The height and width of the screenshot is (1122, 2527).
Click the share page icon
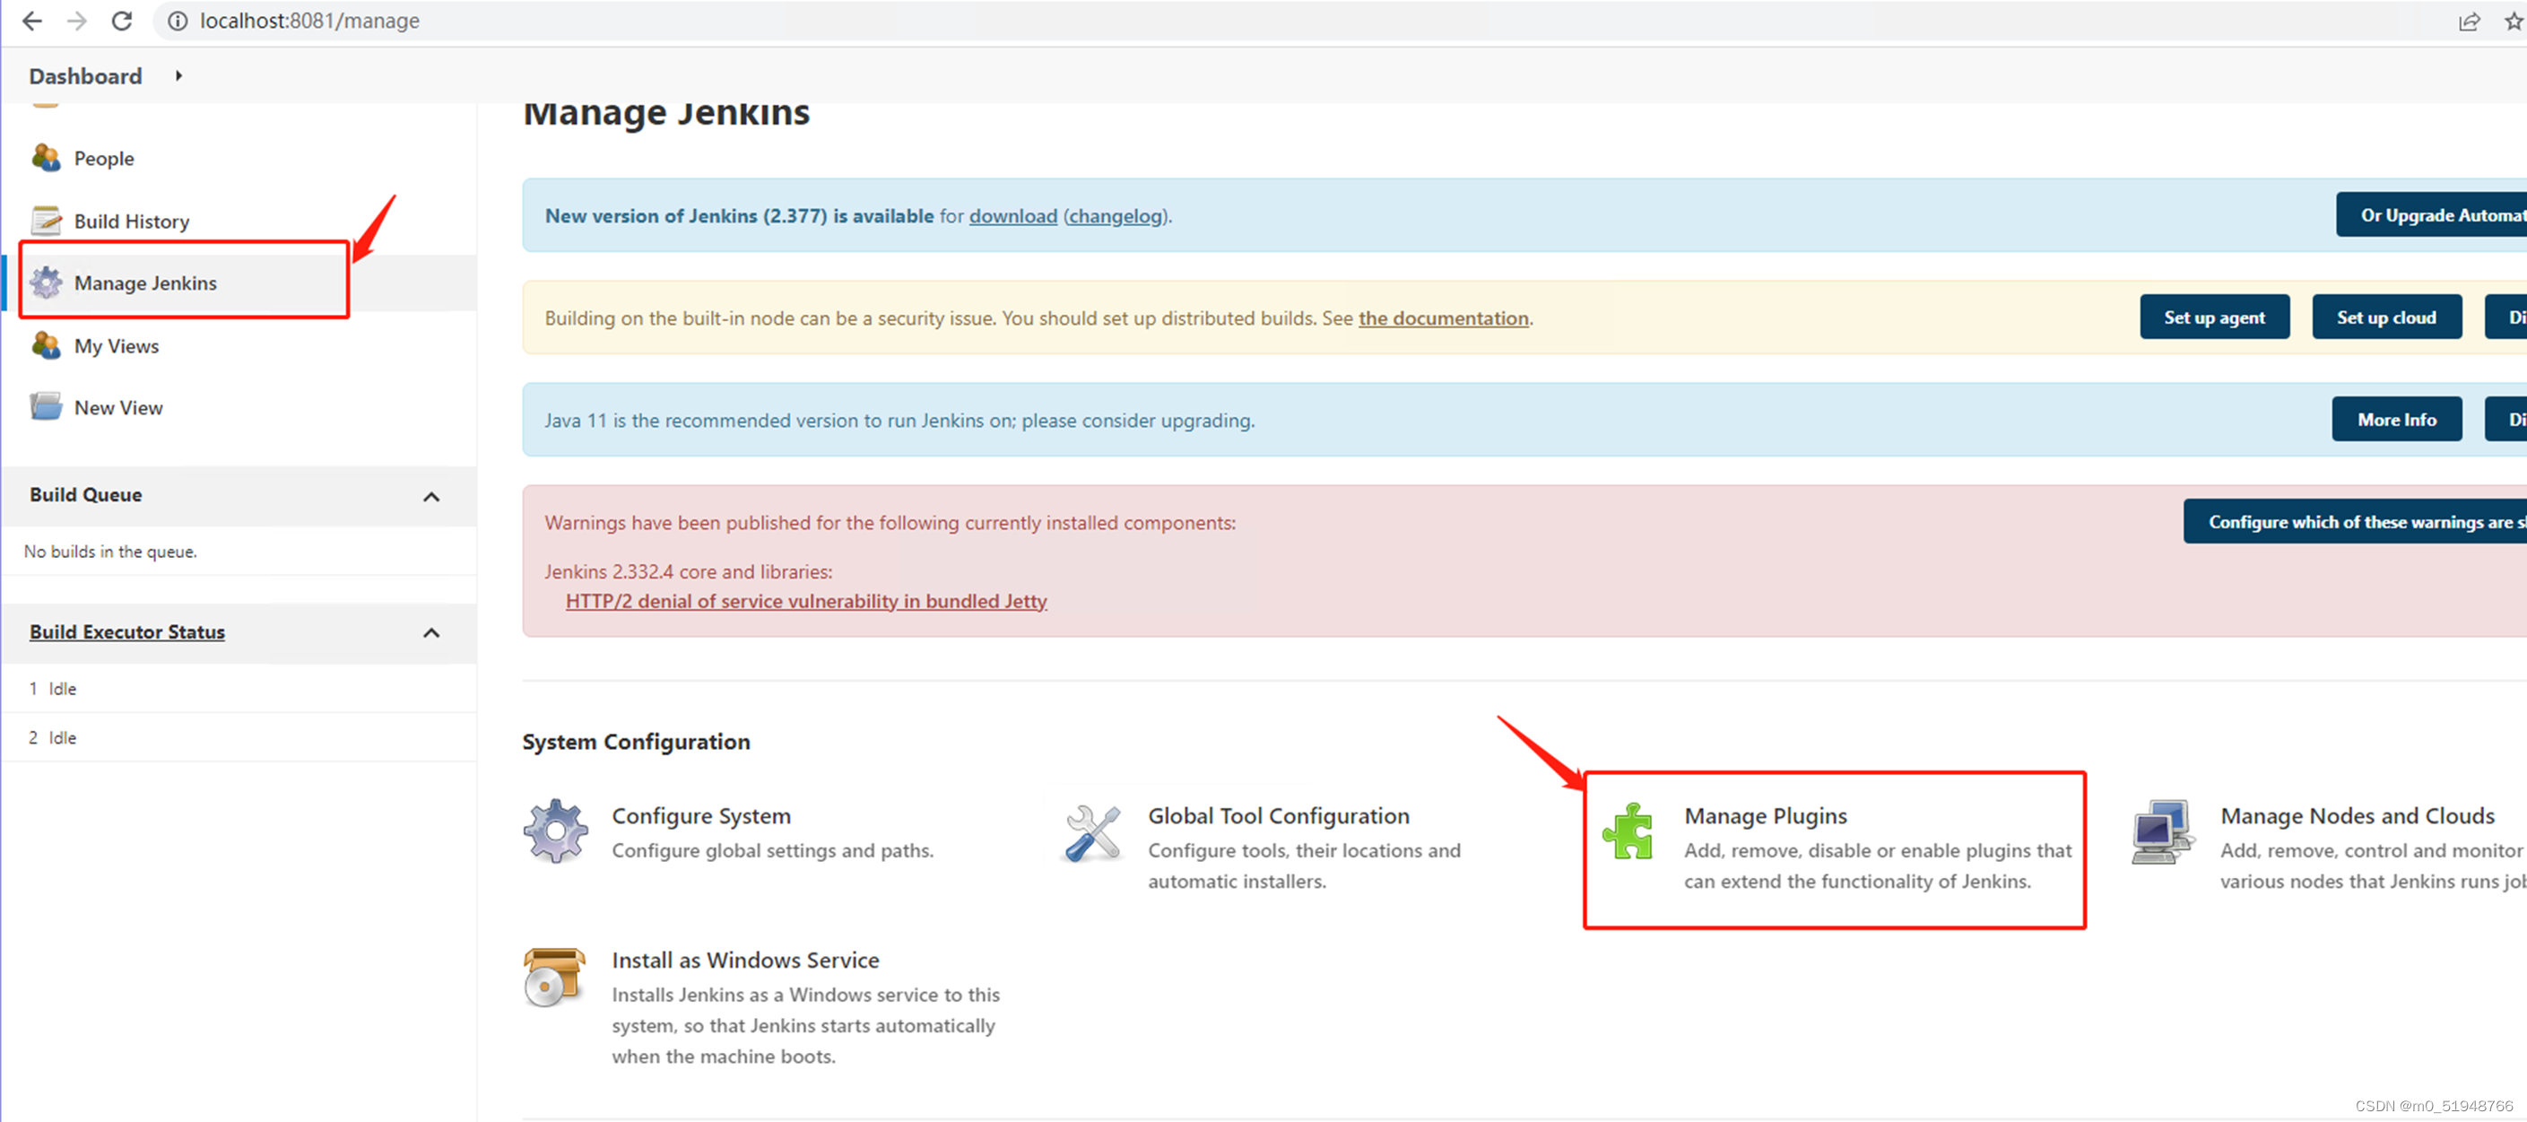pos(2469,22)
